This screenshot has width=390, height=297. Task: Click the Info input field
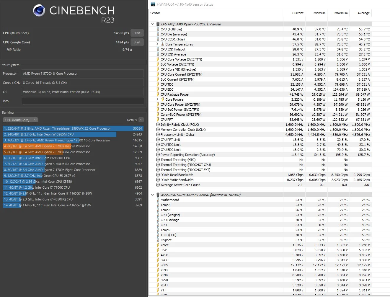pos(83,101)
